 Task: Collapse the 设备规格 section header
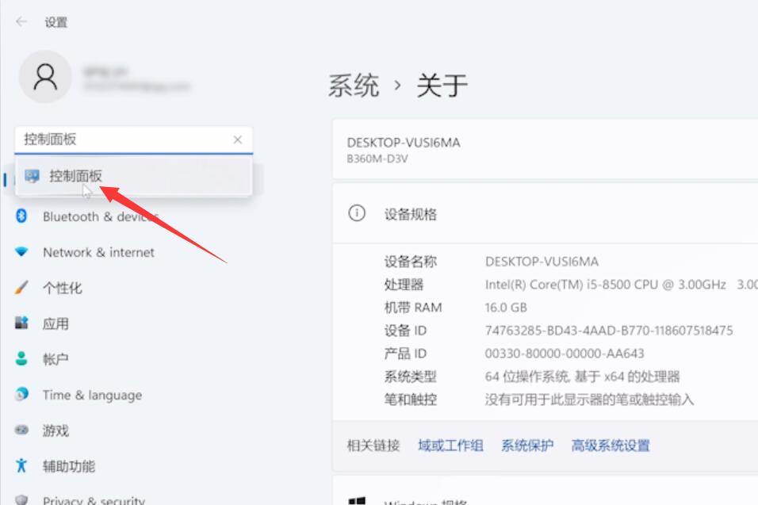coord(545,213)
